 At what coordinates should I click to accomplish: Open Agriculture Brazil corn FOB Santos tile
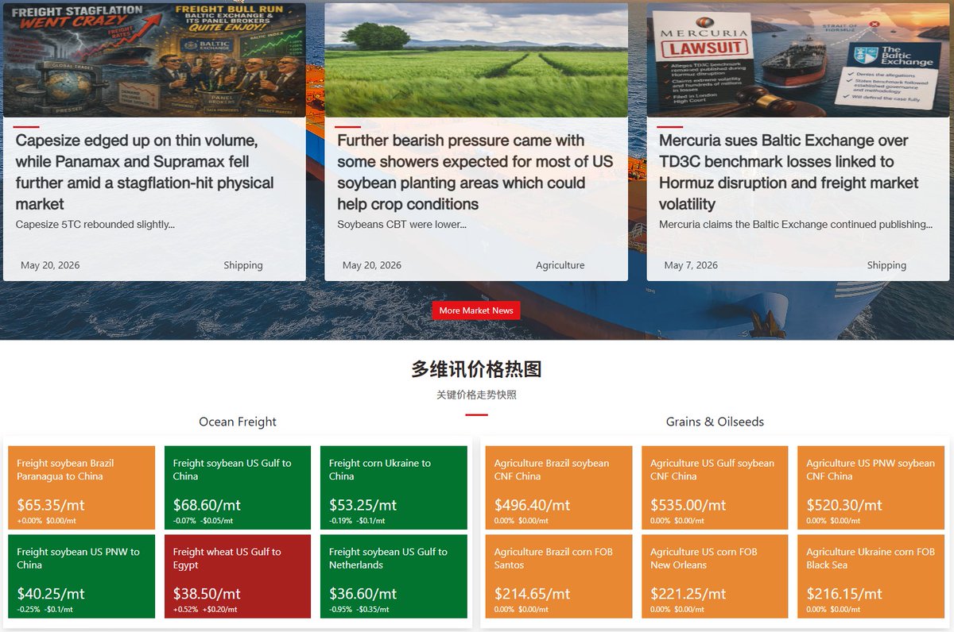559,576
